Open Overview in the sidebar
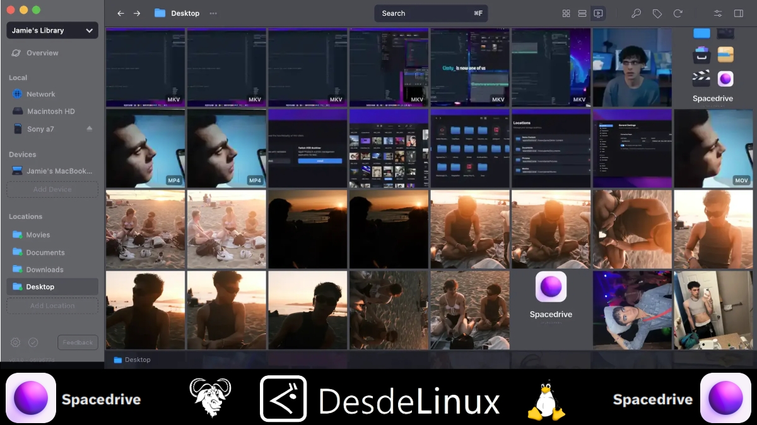757x425 pixels. point(42,53)
